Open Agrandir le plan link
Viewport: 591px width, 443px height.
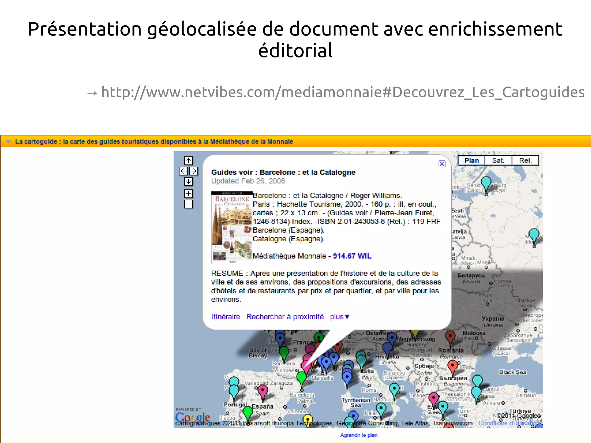click(359, 435)
